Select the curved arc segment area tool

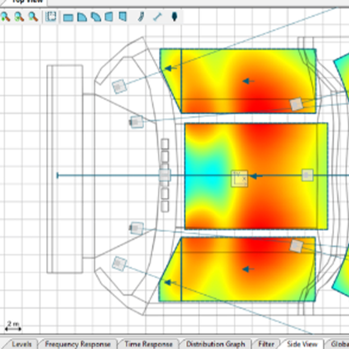coord(95,17)
